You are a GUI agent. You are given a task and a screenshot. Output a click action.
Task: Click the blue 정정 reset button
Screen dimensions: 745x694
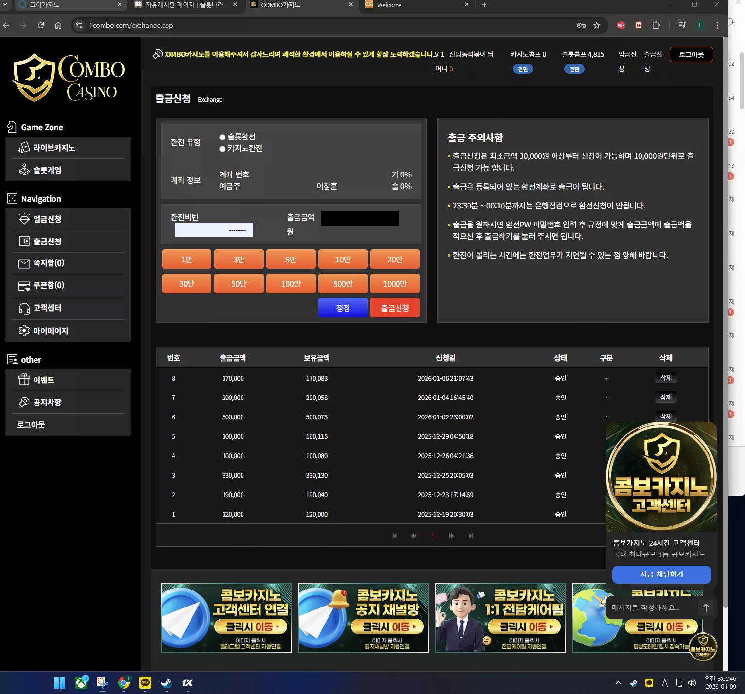(x=343, y=308)
